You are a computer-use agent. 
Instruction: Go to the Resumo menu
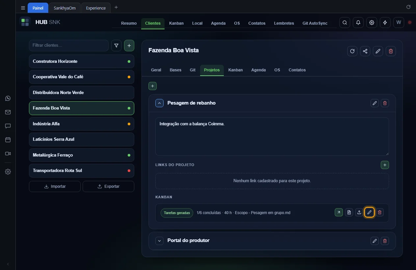pyautogui.click(x=129, y=23)
